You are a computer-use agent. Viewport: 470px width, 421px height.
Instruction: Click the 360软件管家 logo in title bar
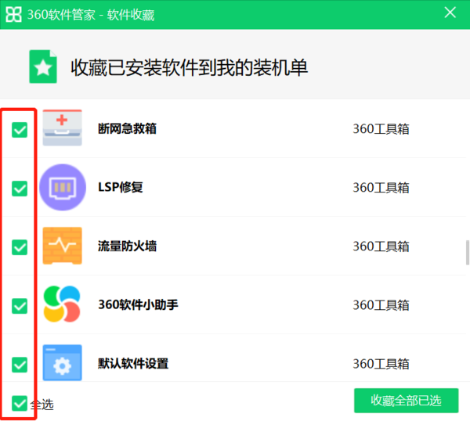point(14,13)
